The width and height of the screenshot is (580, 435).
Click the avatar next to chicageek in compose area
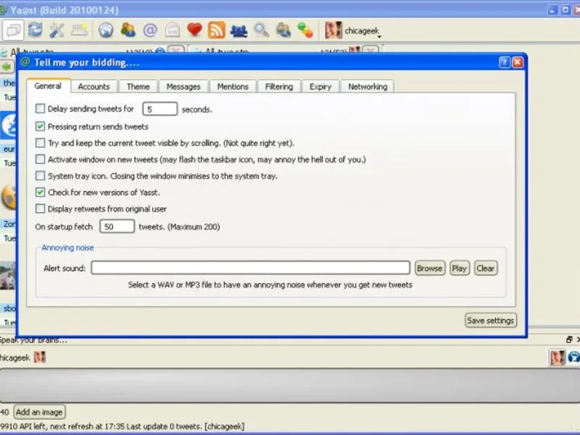pyautogui.click(x=40, y=357)
